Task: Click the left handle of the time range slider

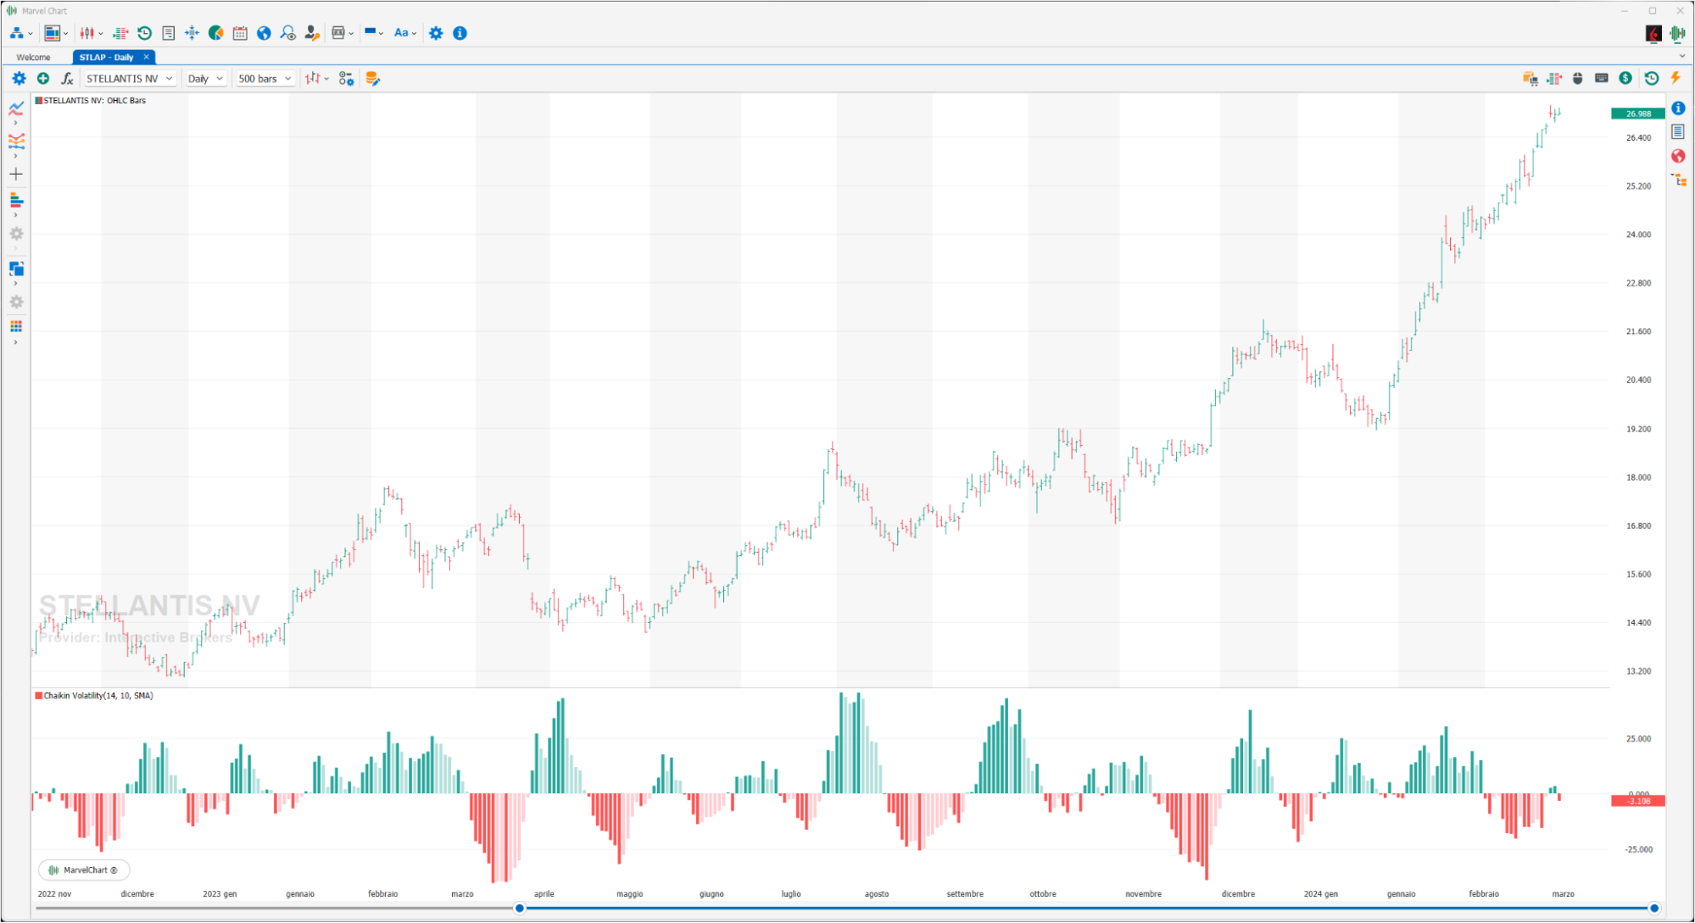Action: click(520, 908)
